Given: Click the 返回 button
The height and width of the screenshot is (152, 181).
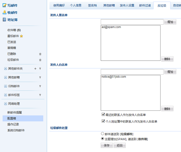Looking at the screenshot, I should (x=120, y=145).
